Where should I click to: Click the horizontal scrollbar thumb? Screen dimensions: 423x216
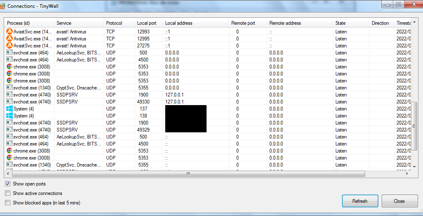click(188, 174)
